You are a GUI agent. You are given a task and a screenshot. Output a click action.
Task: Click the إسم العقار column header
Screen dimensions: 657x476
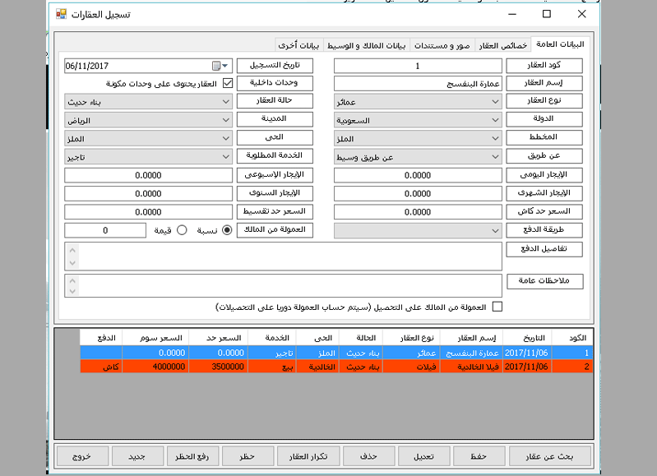click(x=471, y=338)
